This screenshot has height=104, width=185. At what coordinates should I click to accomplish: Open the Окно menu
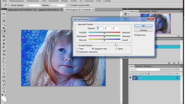pyautogui.click(x=98, y=1)
